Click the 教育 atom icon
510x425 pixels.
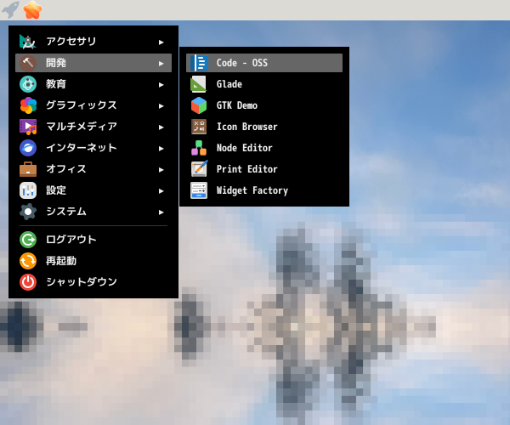click(28, 84)
